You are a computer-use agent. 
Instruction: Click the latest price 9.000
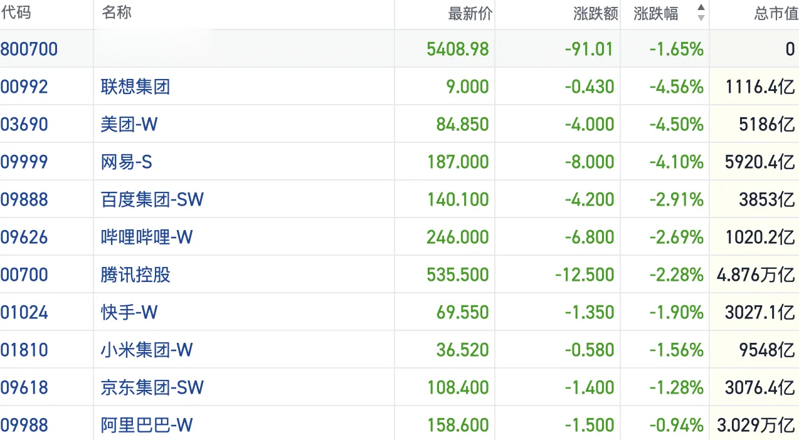467,86
